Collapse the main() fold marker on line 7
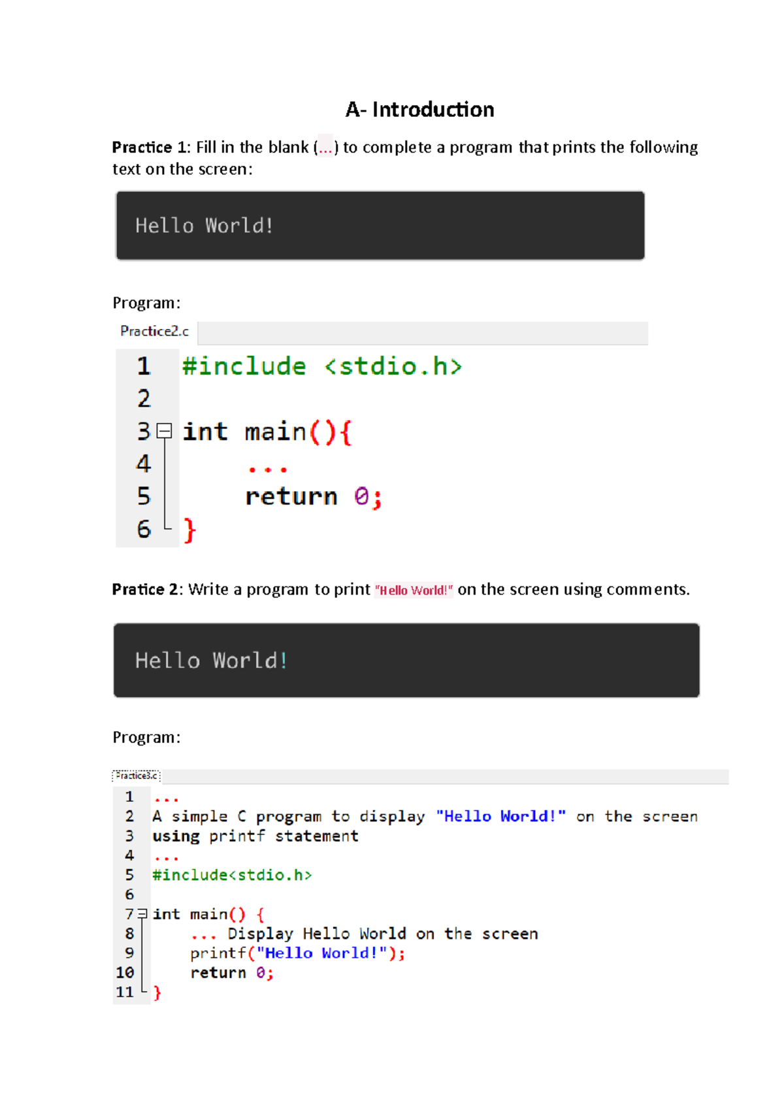This screenshot has width=784, height=1108. [142, 914]
